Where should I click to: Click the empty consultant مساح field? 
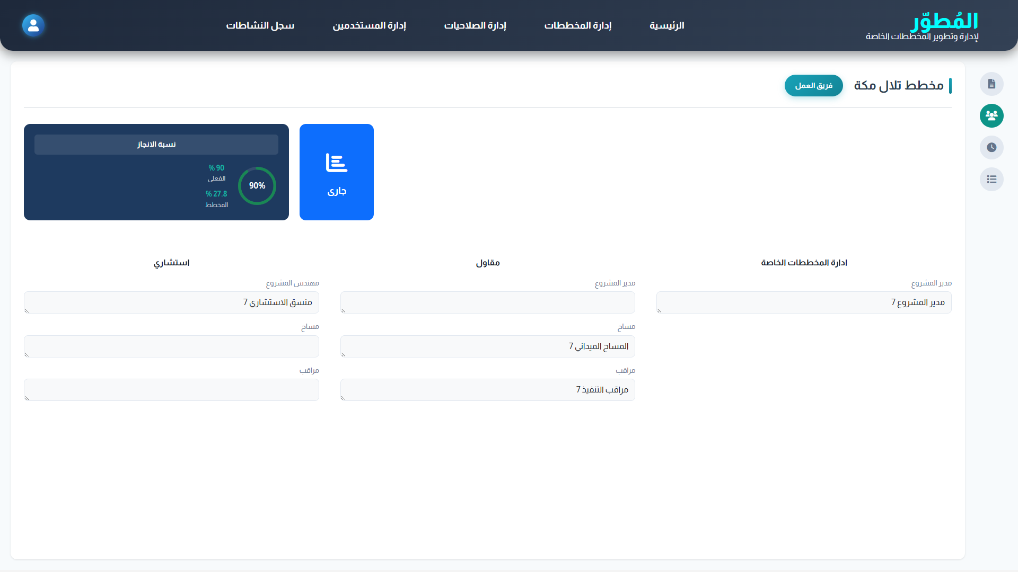click(x=171, y=346)
